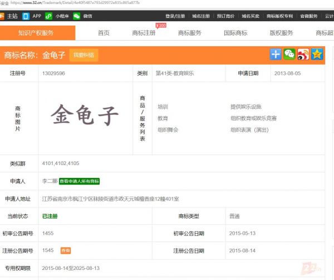Open the 首页 navigation tab
This screenshot has height=280, width=334.
pyautogui.click(x=104, y=33)
